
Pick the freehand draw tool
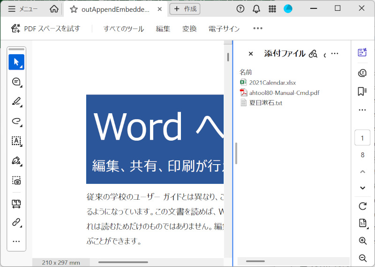pyautogui.click(x=16, y=121)
